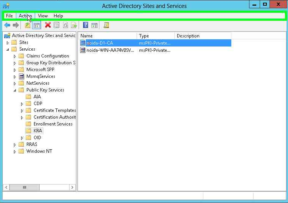288x203 pixels.
Task: Select OID folder in tree
Action: click(x=37, y=138)
